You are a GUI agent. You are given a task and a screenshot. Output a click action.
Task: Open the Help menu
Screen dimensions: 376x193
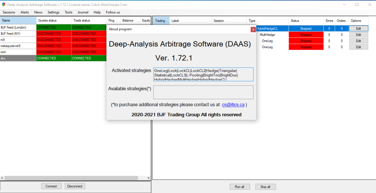click(97, 12)
